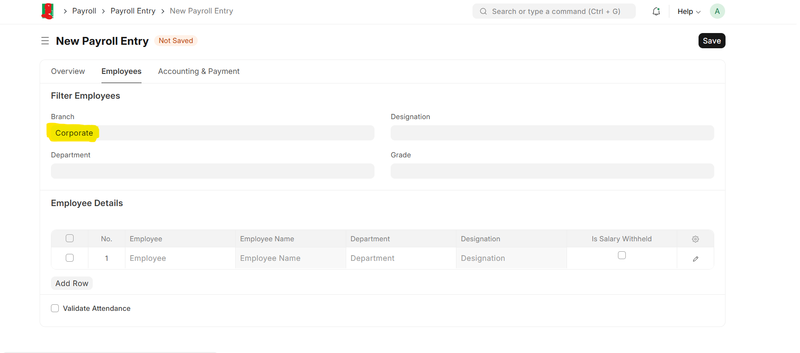Click the app logo home icon
This screenshot has width=800, height=353.
tap(47, 11)
